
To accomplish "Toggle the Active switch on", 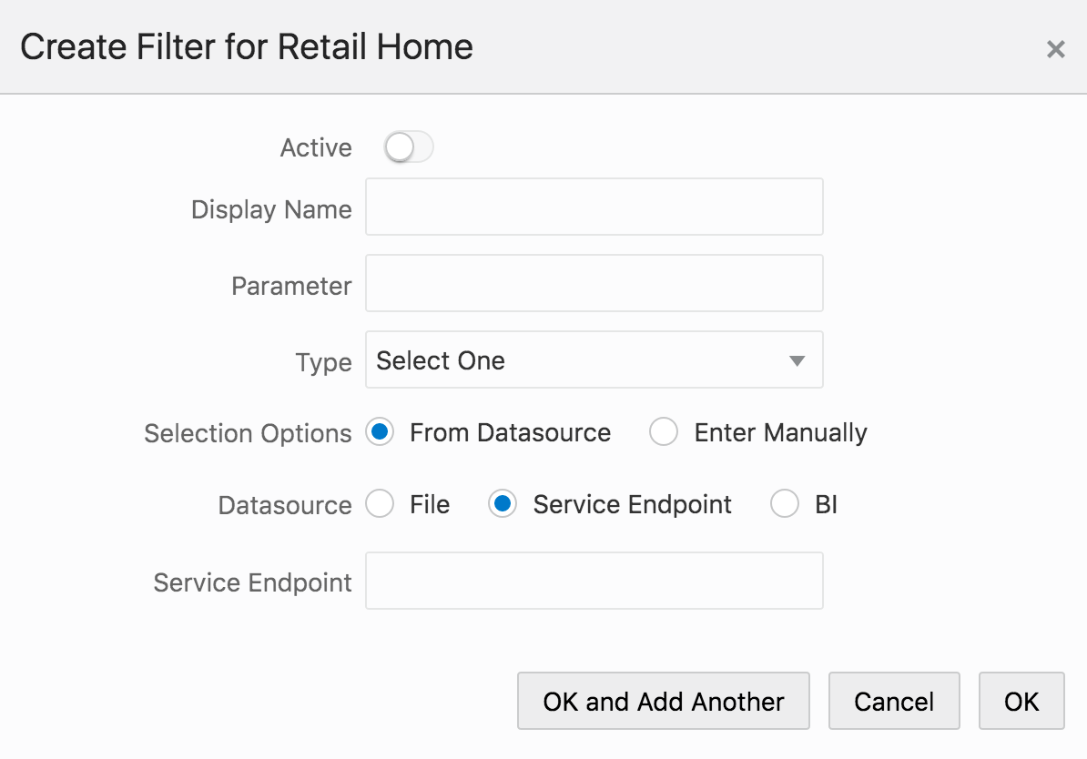I will click(408, 147).
